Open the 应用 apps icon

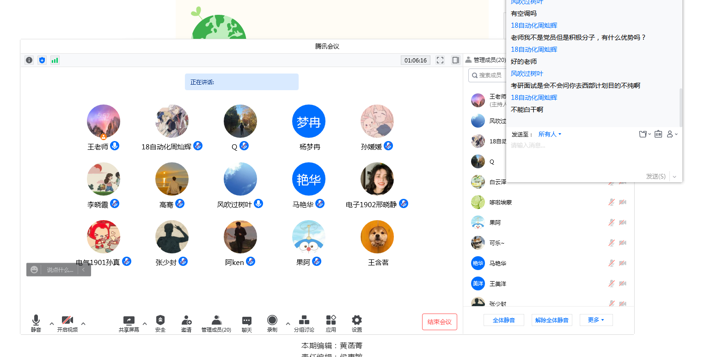click(331, 320)
